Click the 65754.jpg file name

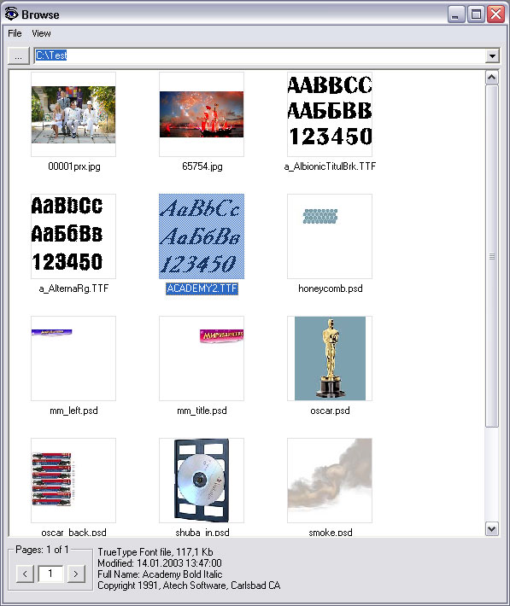(202, 166)
